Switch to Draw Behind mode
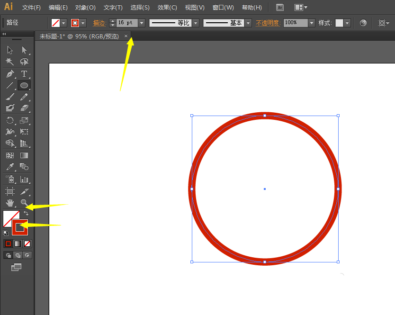The height and width of the screenshot is (315, 395). [18, 255]
